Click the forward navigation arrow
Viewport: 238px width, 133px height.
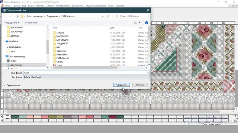tap(10, 16)
